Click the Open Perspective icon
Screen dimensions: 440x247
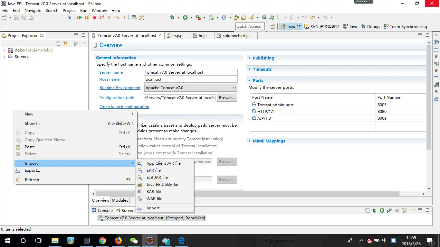pos(273,27)
